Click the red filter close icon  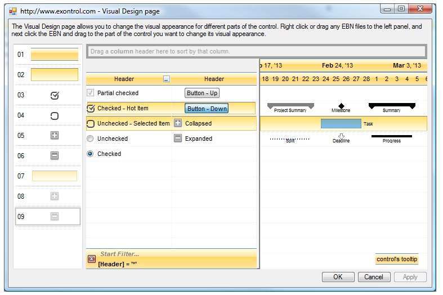click(92, 259)
